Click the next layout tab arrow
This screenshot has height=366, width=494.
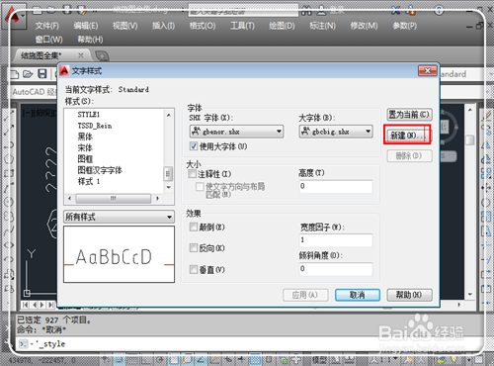(42, 305)
